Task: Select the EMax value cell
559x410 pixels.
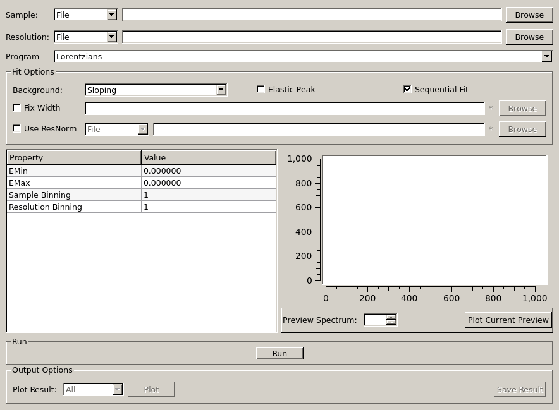Action: click(209, 183)
